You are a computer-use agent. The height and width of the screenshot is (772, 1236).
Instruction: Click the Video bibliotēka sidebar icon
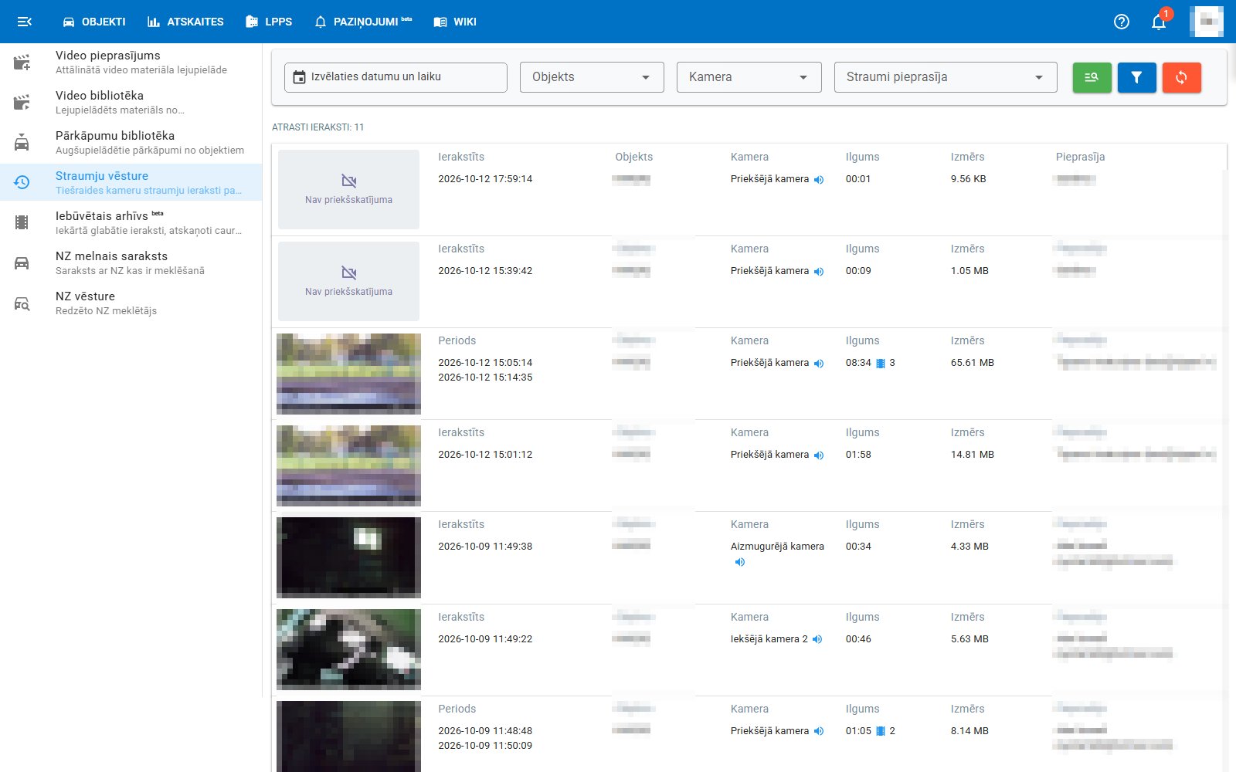click(x=22, y=103)
